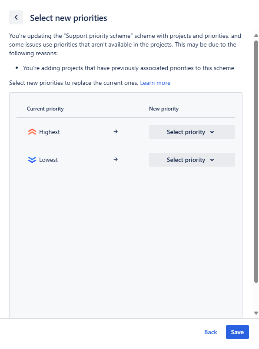Viewport: 259px width, 349px height.
Task: Click the Select new priorities heading
Action: pyautogui.click(x=69, y=18)
